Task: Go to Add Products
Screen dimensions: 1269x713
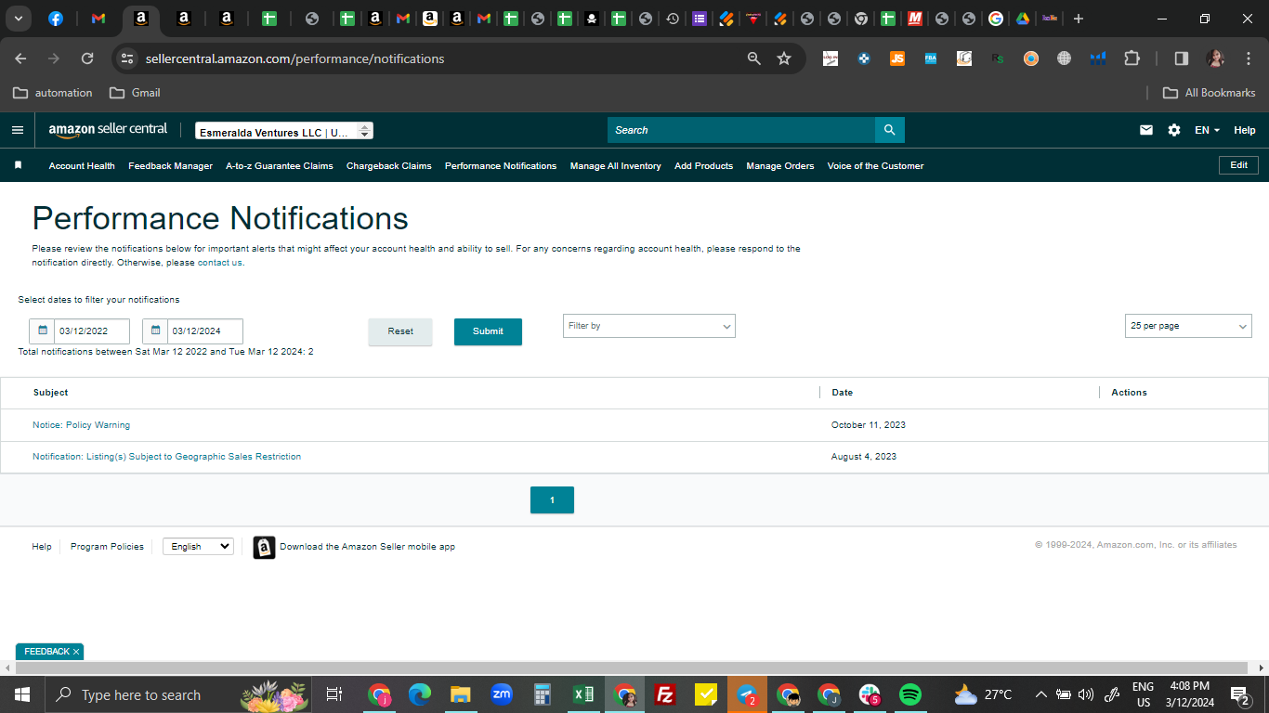Action: click(704, 165)
